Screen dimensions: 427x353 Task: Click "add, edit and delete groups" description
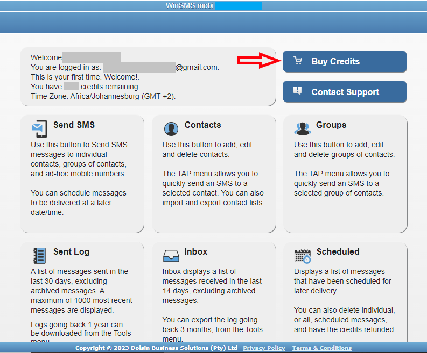(x=344, y=149)
